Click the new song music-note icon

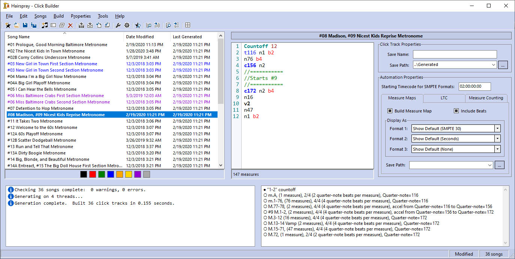pyautogui.click(x=45, y=25)
